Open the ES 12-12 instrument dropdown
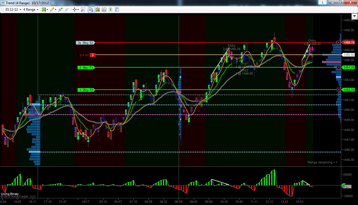 click(13, 9)
